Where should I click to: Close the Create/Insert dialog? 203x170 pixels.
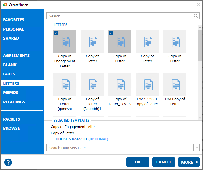click(x=198, y=5)
